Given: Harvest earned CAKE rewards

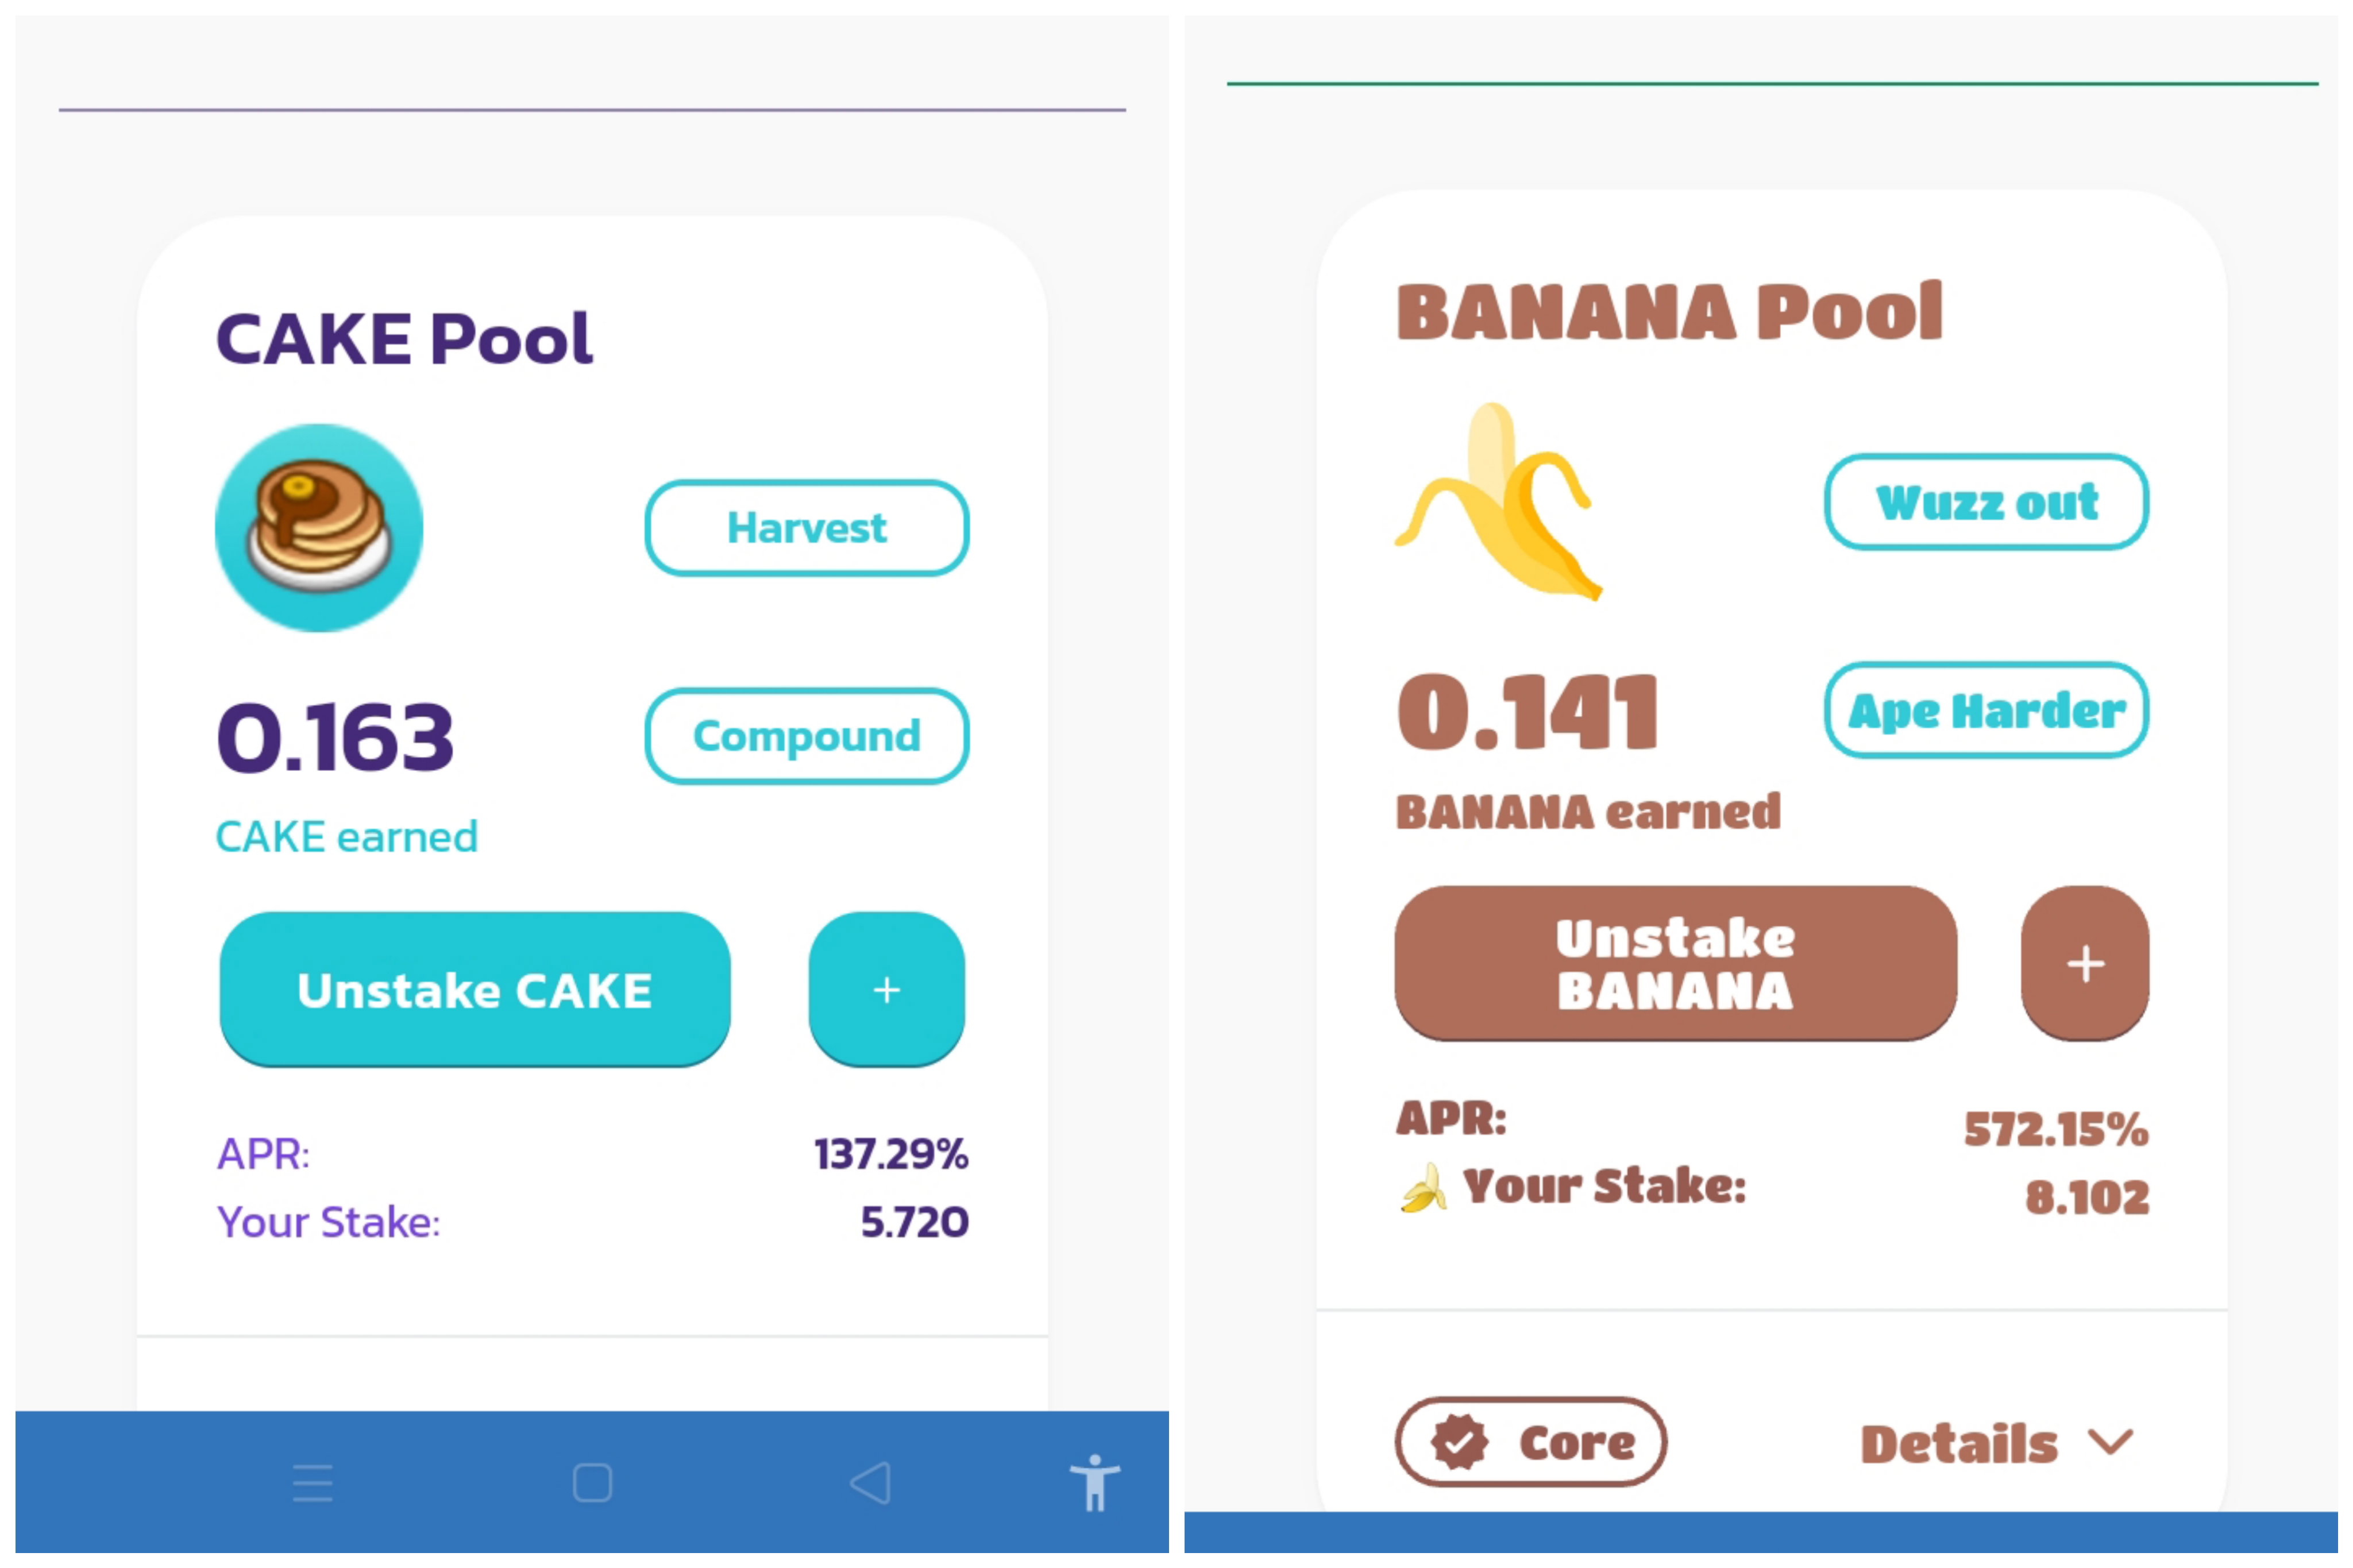Looking at the screenshot, I should tap(806, 527).
